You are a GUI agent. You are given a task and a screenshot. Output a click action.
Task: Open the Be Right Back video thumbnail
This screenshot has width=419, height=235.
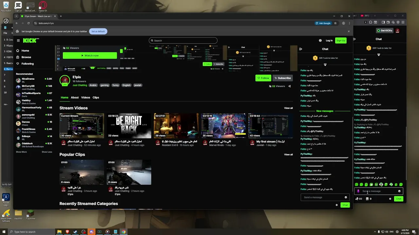coord(129,126)
